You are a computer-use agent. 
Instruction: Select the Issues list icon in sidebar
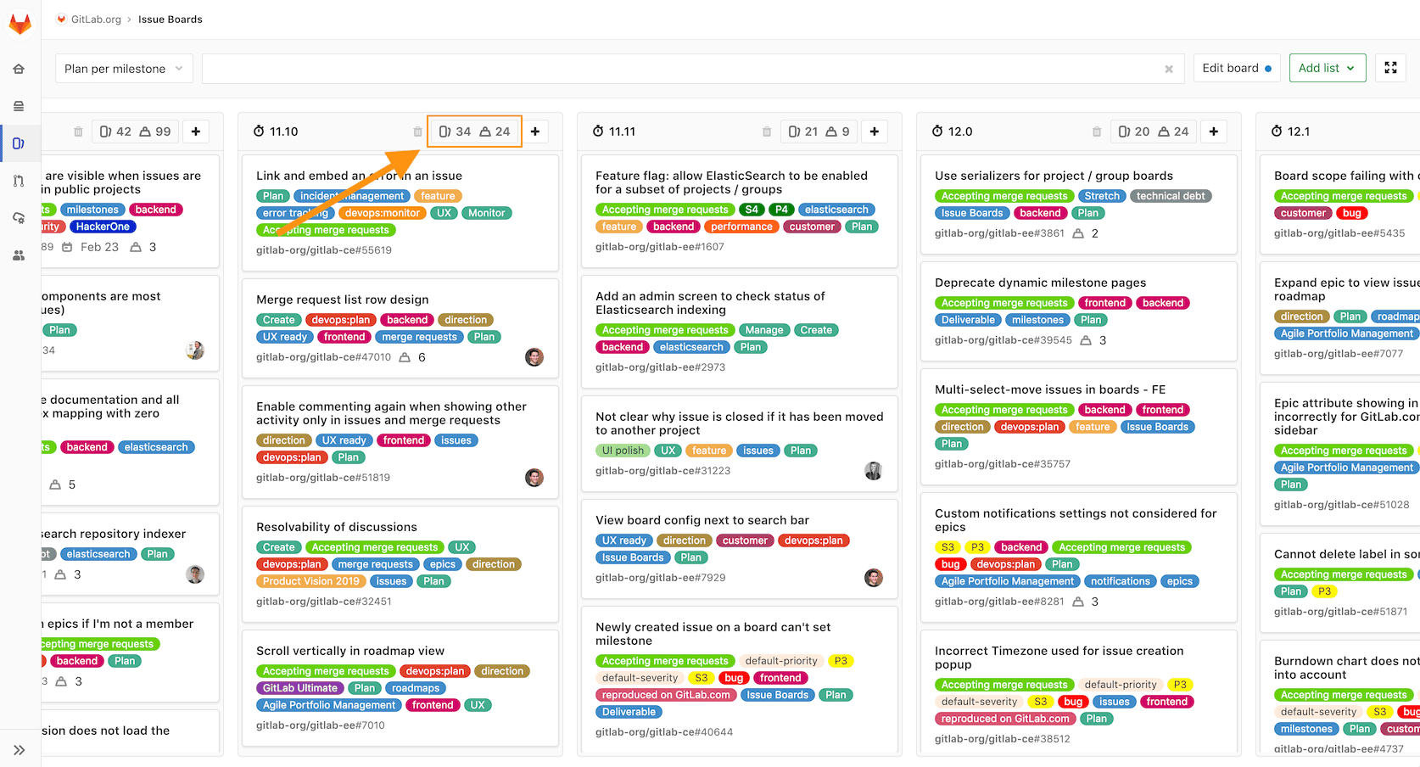click(x=18, y=105)
